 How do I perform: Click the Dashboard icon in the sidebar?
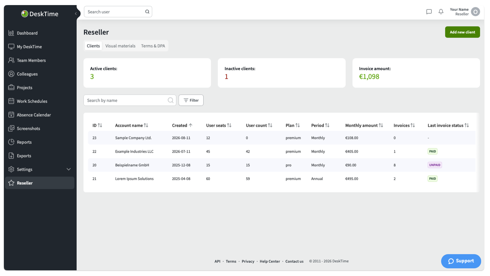pos(11,33)
